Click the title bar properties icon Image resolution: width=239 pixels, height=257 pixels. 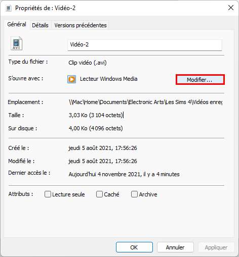click(x=9, y=8)
